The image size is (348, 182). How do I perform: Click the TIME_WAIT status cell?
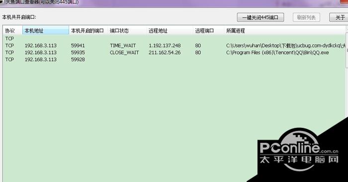click(123, 46)
